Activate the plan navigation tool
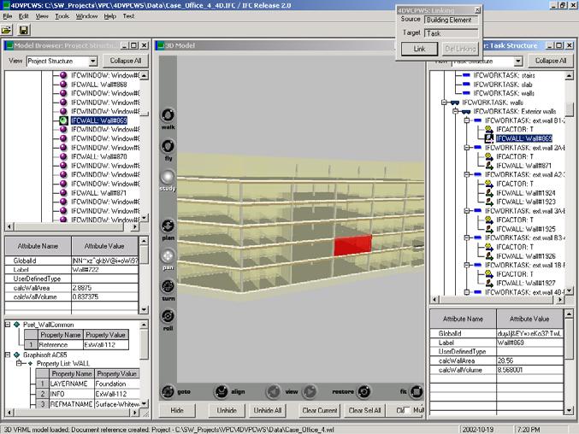 click(x=168, y=226)
